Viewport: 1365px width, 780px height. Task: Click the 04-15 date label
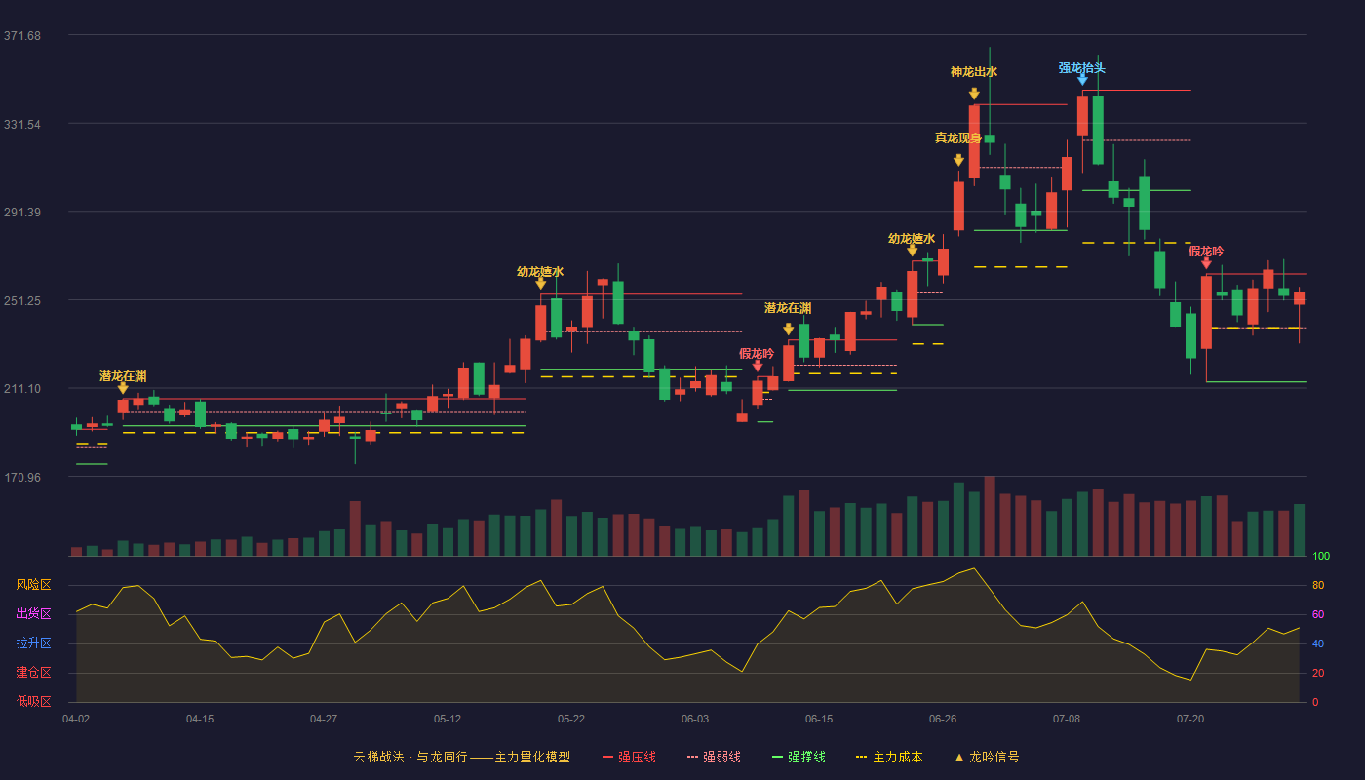[x=200, y=719]
